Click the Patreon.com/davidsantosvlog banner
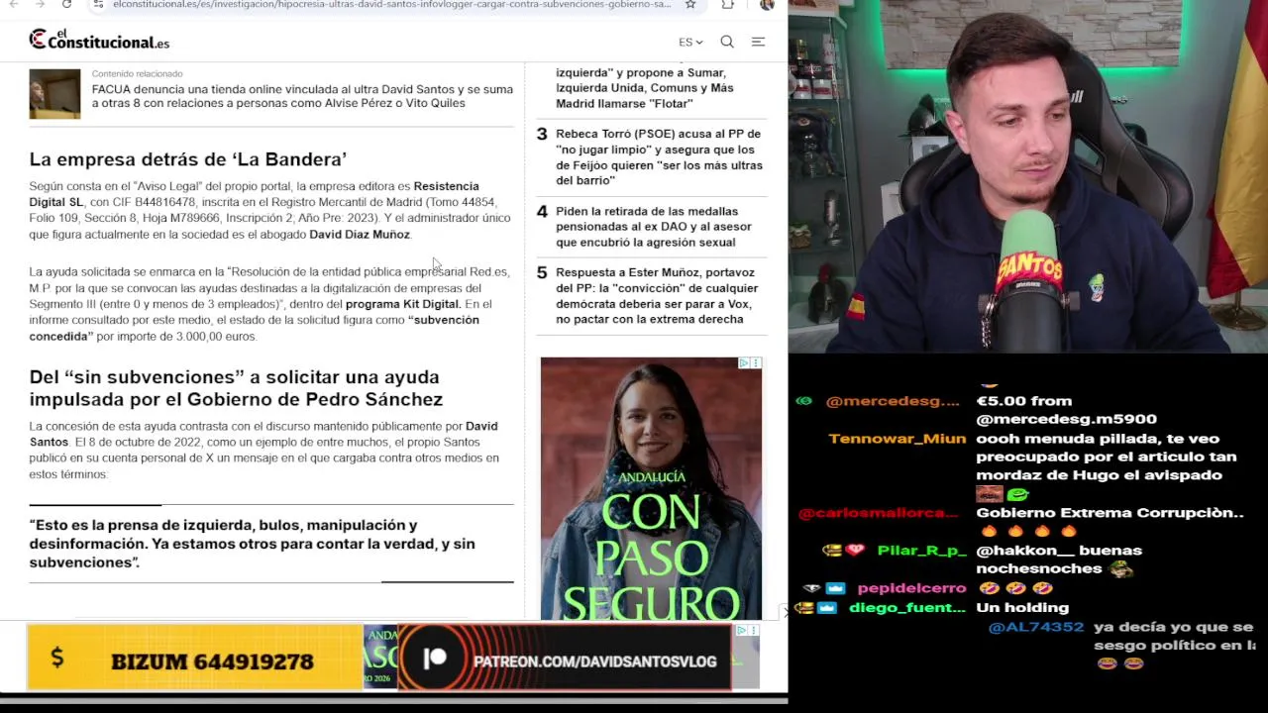This screenshot has width=1268, height=713. pos(565,658)
